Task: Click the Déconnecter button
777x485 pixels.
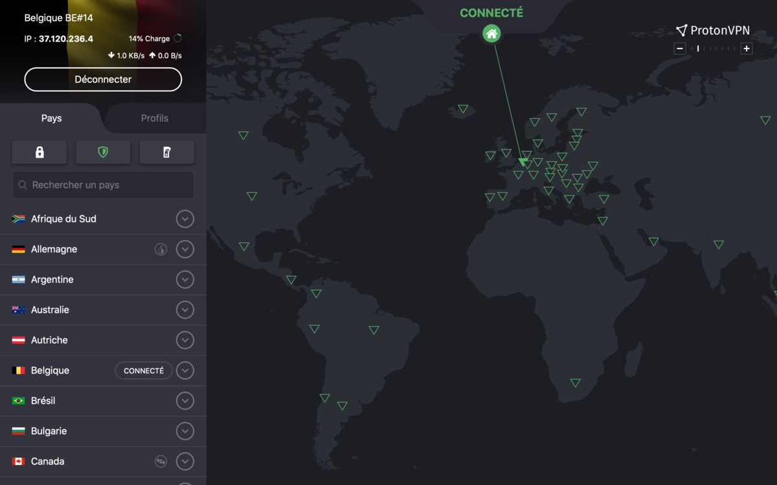Action: click(x=103, y=80)
